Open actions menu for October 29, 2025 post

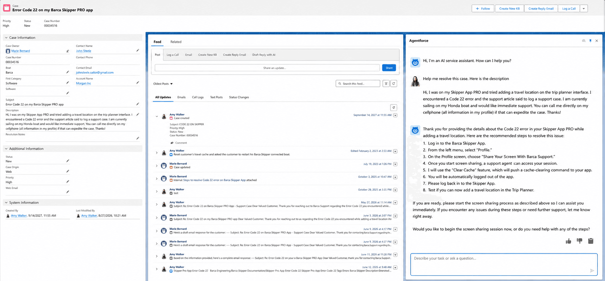click(395, 190)
